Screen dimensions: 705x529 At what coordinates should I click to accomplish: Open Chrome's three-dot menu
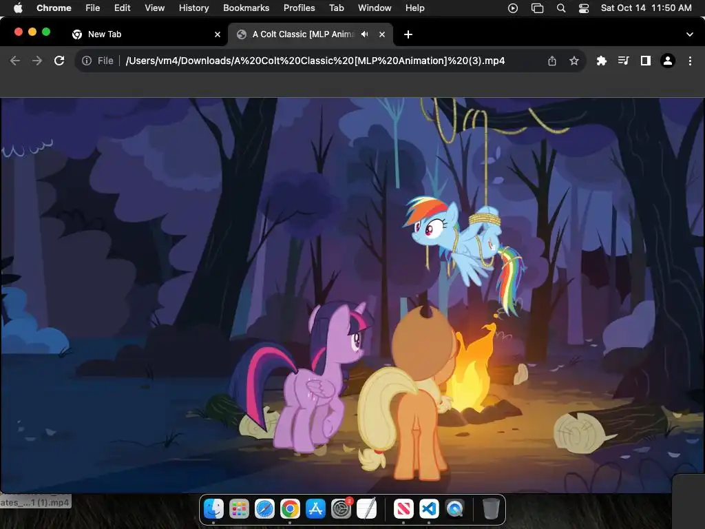tap(690, 61)
